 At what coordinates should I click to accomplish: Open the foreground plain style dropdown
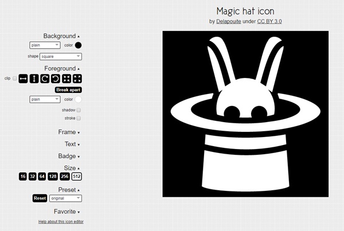(x=45, y=99)
